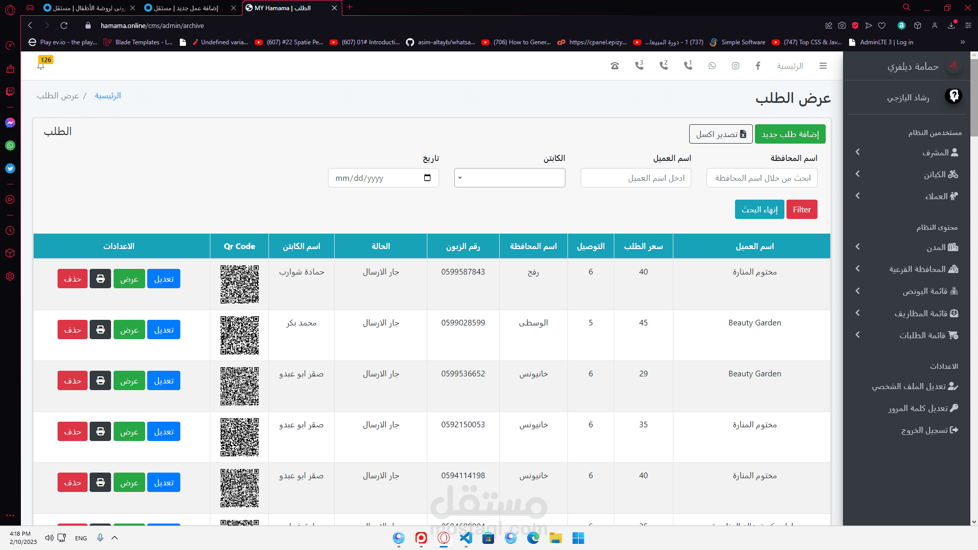Open the Instagram icon in top navbar
The width and height of the screenshot is (978, 550).
[x=735, y=66]
